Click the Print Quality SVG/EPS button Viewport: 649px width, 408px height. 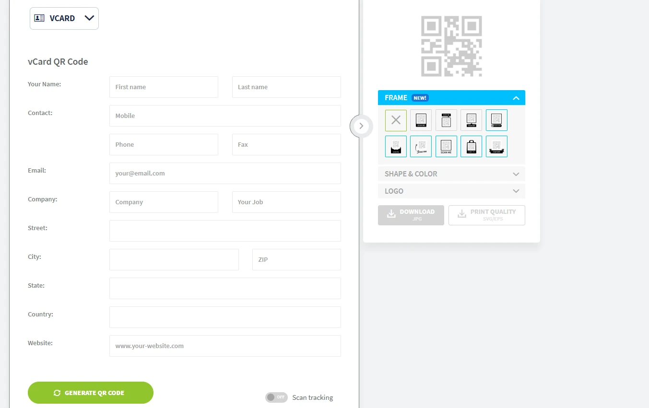(x=486, y=215)
